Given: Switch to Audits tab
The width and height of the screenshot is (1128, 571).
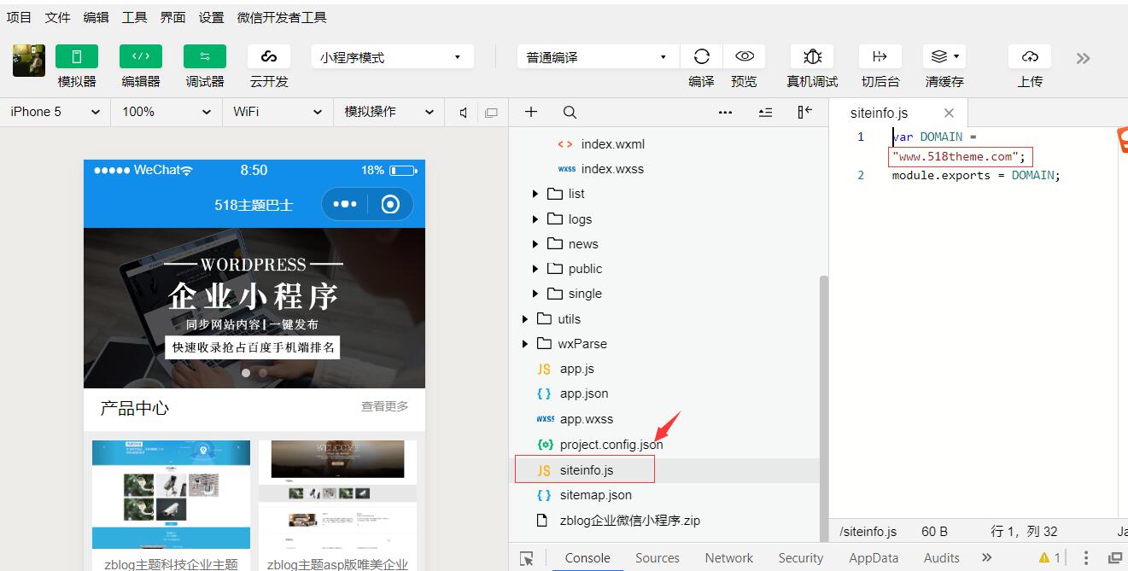Looking at the screenshot, I should [x=942, y=558].
